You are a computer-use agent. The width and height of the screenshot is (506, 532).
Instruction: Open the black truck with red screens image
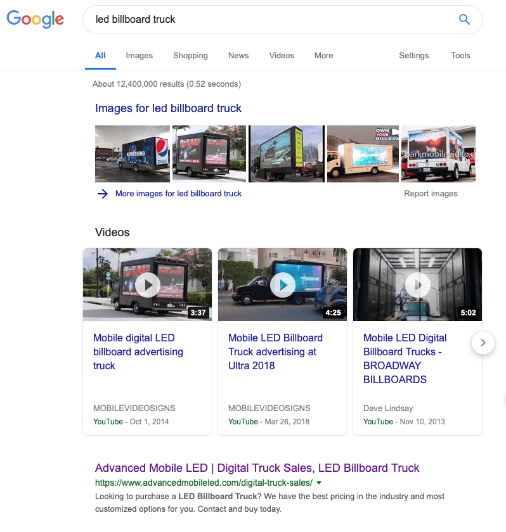tap(209, 154)
